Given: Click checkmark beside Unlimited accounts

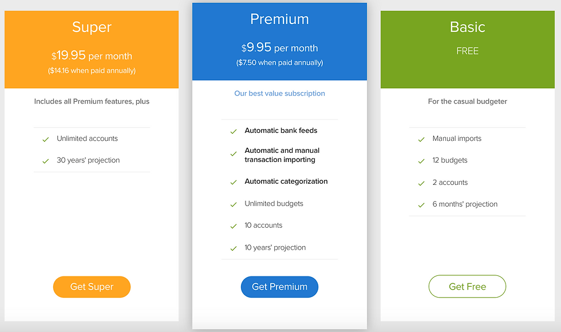Looking at the screenshot, I should (x=46, y=139).
